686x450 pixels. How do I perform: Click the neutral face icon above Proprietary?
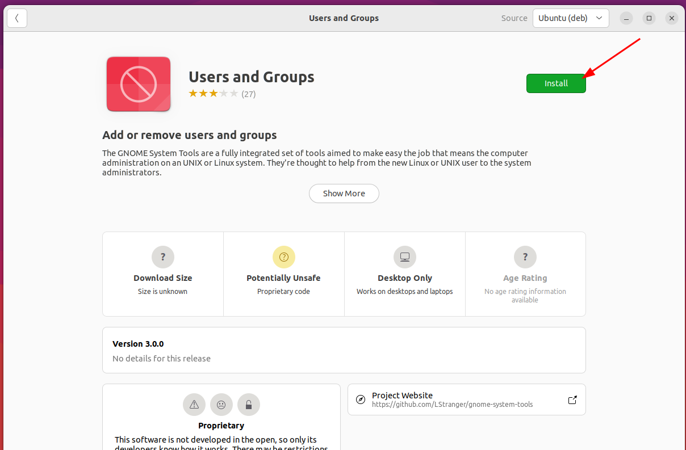pos(221,404)
